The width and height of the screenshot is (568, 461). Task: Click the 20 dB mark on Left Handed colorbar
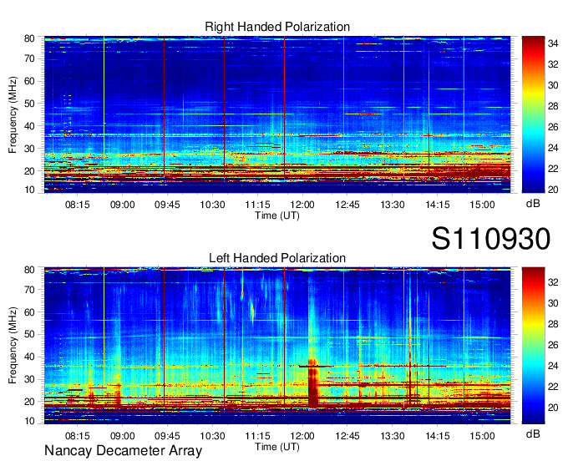pos(553,408)
